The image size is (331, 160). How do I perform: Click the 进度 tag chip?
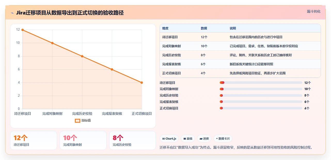204,139
